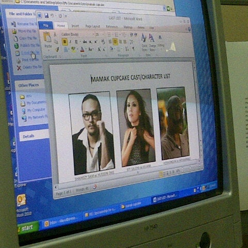Toggle Italic formatting
The width and height of the screenshot is (248, 248).
(70, 42)
